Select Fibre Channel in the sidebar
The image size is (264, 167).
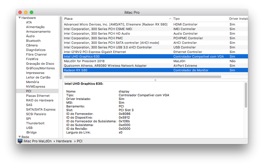(x=36, y=54)
